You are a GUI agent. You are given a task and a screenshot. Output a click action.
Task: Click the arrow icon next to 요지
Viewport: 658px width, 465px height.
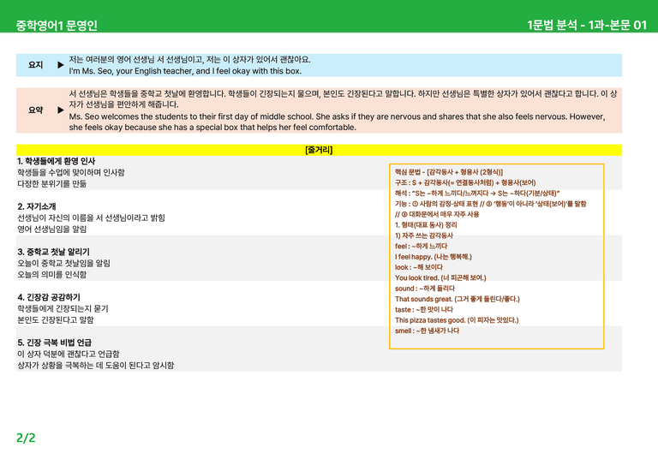61,65
